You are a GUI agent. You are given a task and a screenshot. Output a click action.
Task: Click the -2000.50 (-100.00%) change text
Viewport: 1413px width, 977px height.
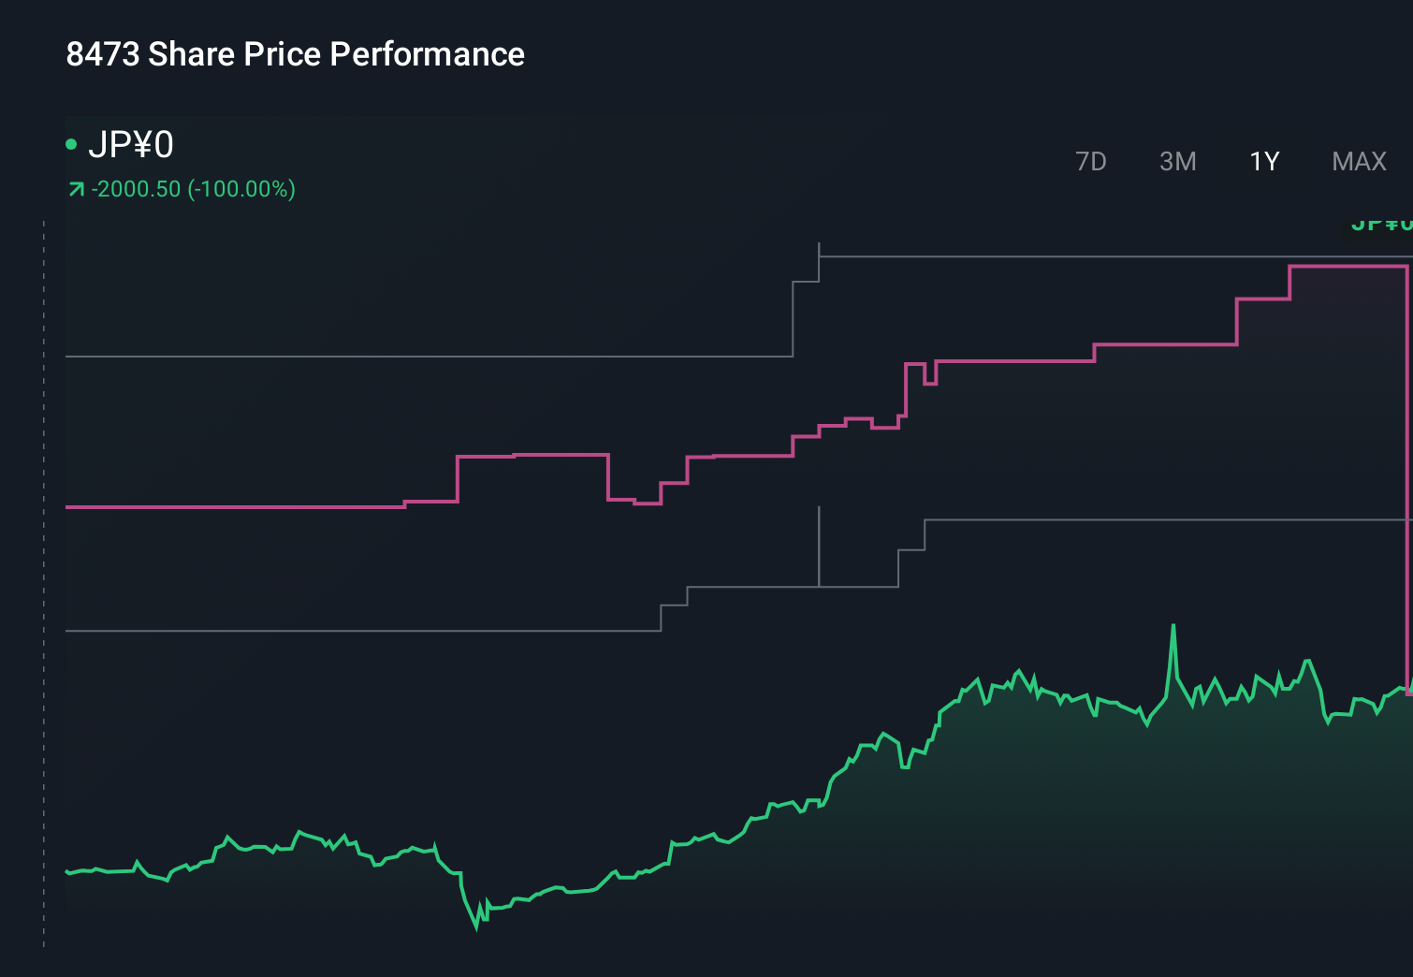tap(194, 188)
